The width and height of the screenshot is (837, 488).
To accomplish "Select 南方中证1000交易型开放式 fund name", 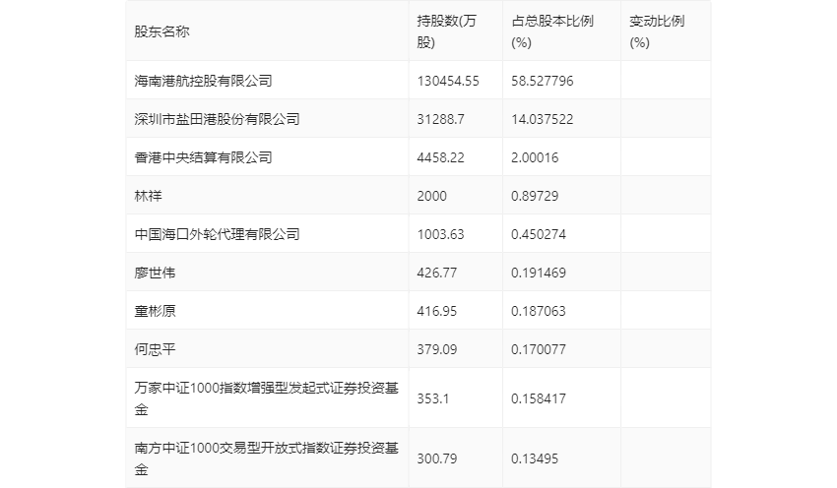I will 267,458.
